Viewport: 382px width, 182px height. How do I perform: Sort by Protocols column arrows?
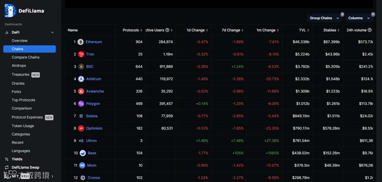141,30
